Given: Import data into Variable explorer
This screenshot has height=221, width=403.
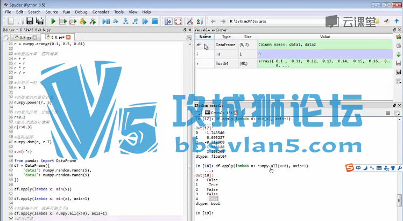Looking at the screenshot, I should (399, 54).
